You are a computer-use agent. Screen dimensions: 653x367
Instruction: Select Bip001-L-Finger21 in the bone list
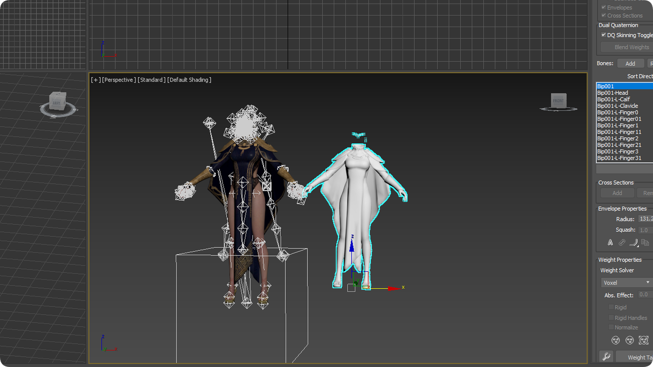625,145
